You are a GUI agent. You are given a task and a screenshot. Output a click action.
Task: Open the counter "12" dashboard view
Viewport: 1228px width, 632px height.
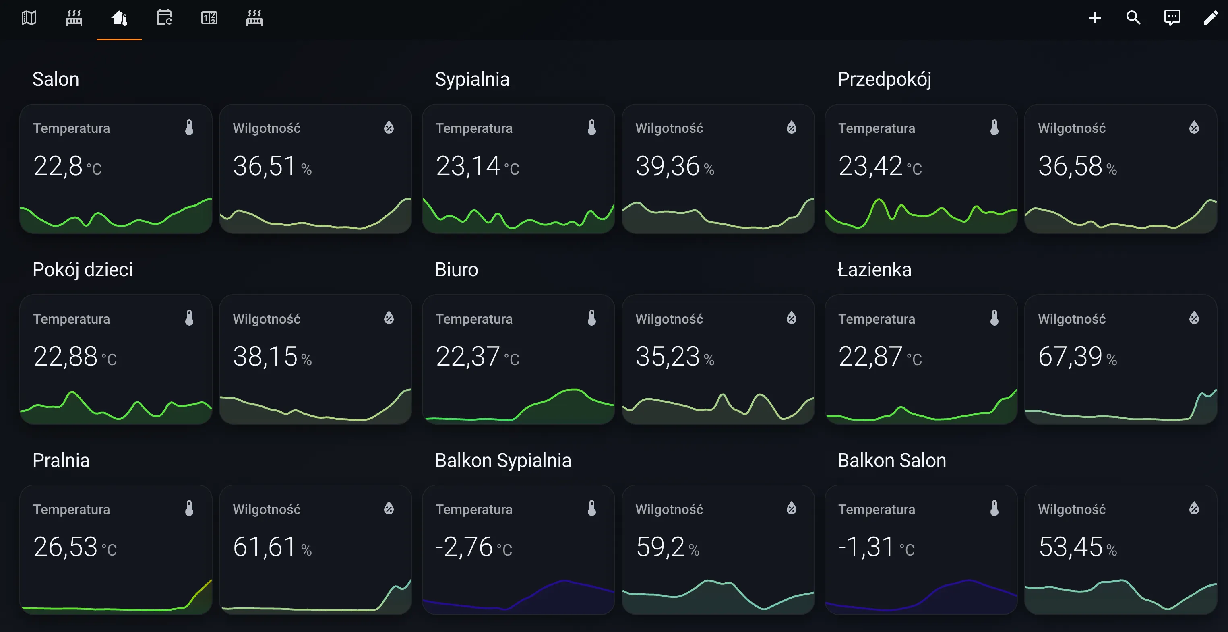(x=209, y=18)
